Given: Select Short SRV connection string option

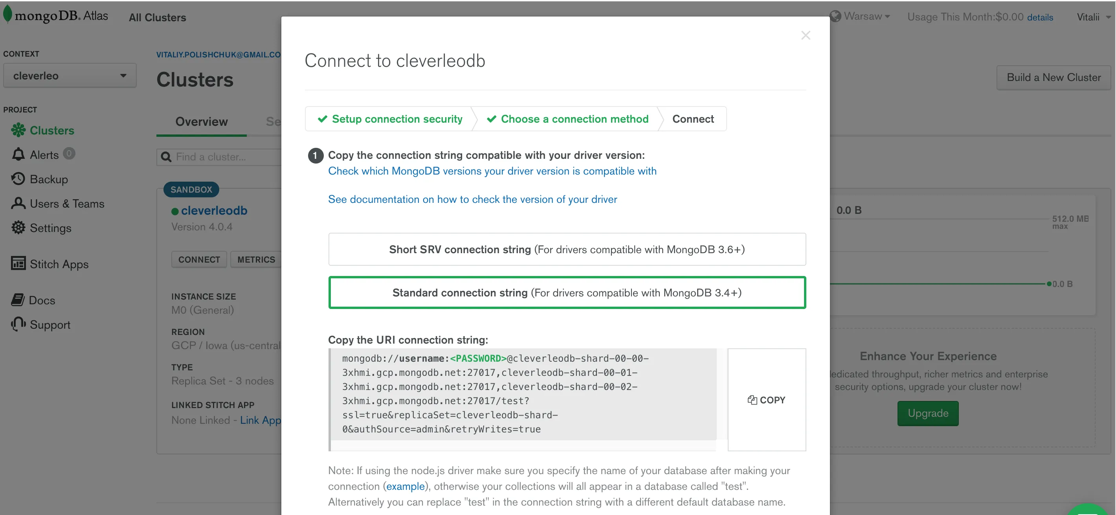Looking at the screenshot, I should click(567, 249).
